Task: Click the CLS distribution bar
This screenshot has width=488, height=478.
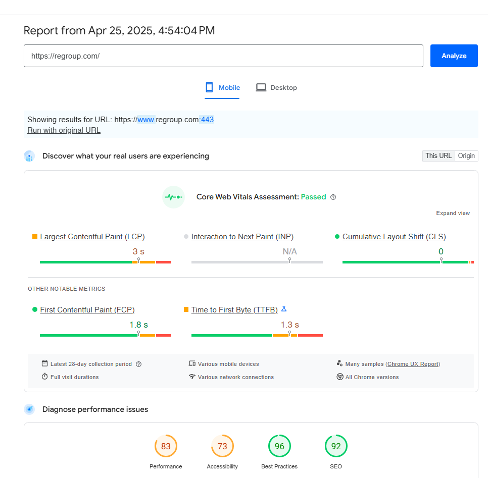Action: [408, 262]
